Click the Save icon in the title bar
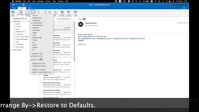Viewport: 199px width, 112px height. point(13,5)
